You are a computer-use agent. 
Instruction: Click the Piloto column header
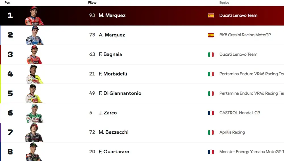(x=92, y=3)
